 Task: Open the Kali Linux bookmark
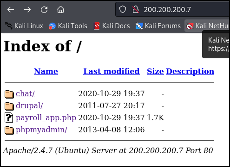(x=24, y=26)
